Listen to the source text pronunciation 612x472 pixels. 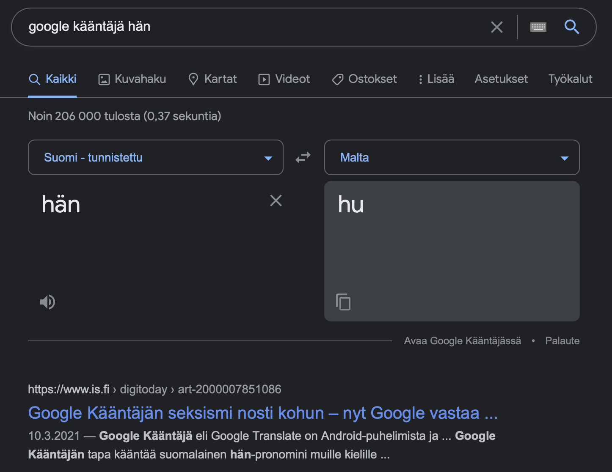coord(47,302)
